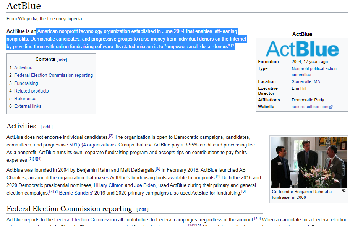
Task: Open the Joe Biden article
Action: tap(145, 185)
